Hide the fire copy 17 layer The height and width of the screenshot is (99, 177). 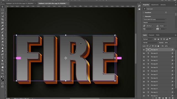tap(144, 75)
